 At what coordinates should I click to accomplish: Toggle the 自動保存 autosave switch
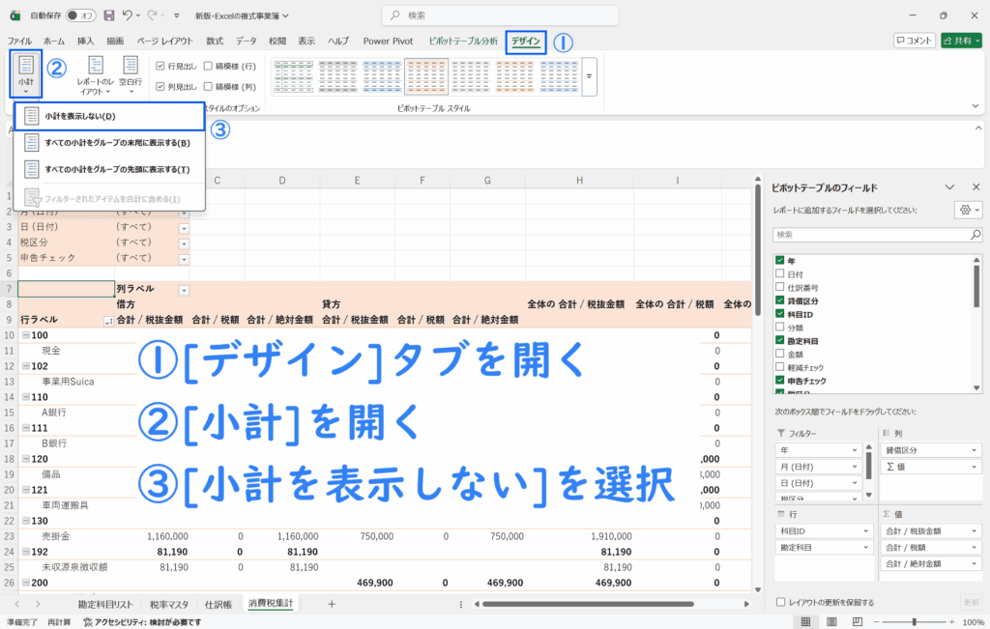pyautogui.click(x=80, y=15)
